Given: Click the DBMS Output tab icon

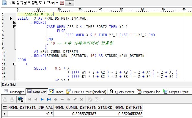Looking at the screenshot, I should tap(68, 91).
